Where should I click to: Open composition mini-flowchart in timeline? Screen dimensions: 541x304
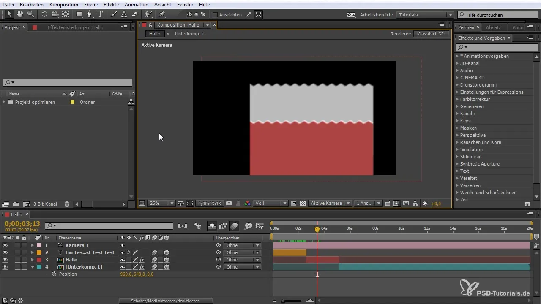pyautogui.click(x=183, y=226)
